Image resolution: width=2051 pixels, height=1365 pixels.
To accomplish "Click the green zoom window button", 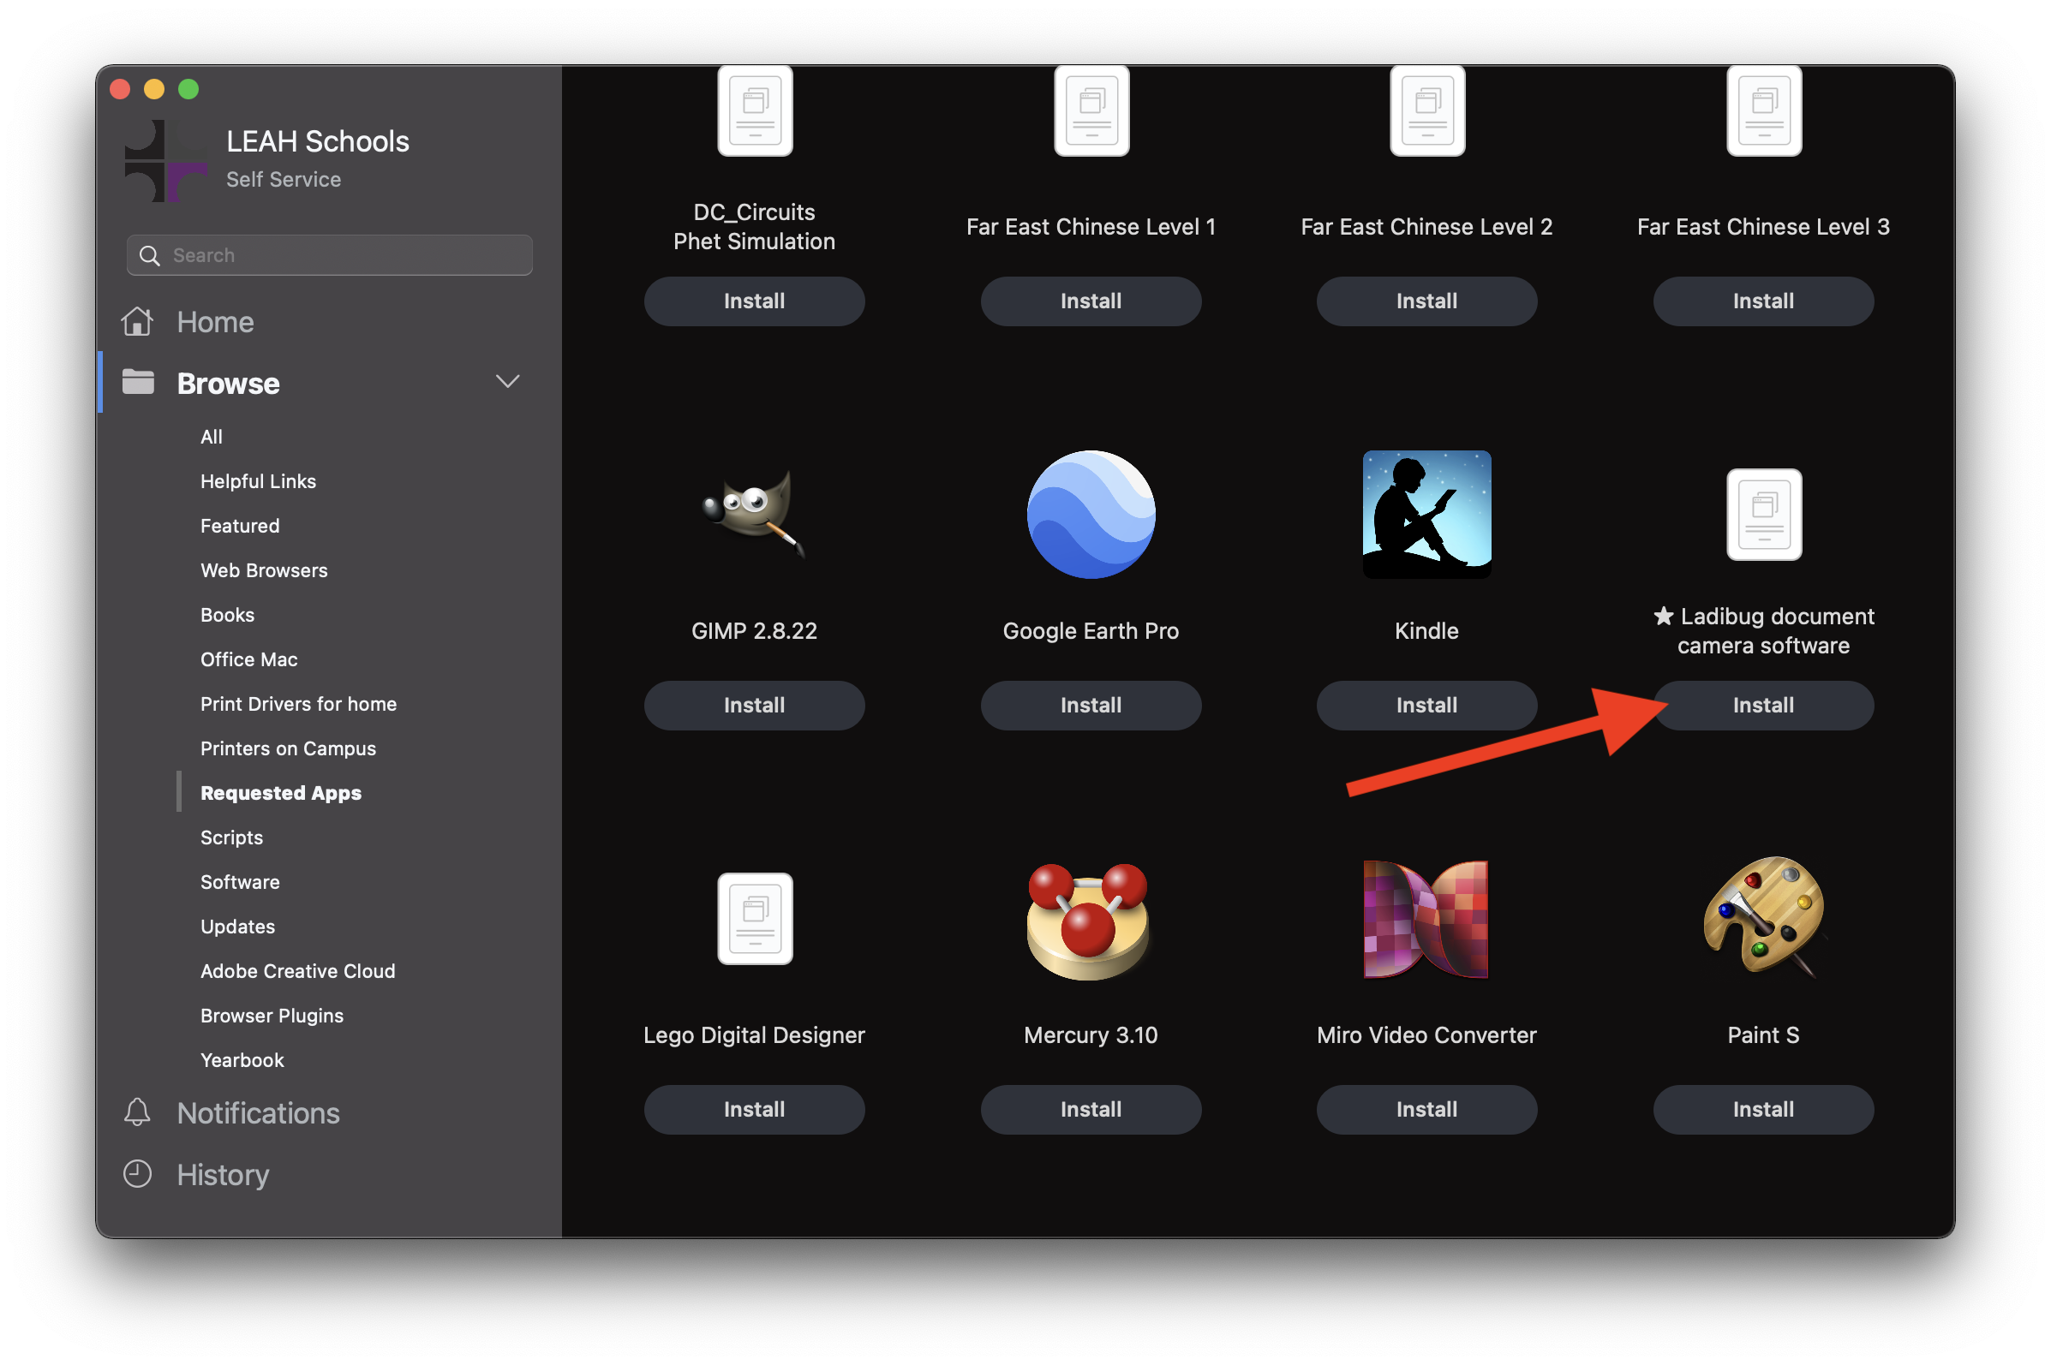I will 188,89.
